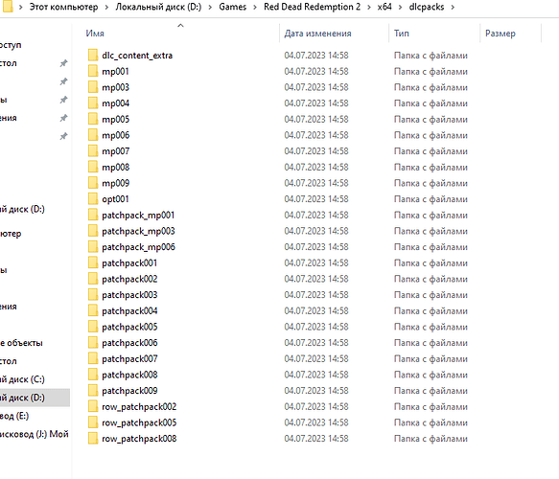Sort by Дата изменения column header

point(317,34)
